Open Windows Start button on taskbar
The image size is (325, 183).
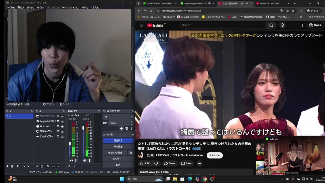pyautogui.click(x=122, y=179)
